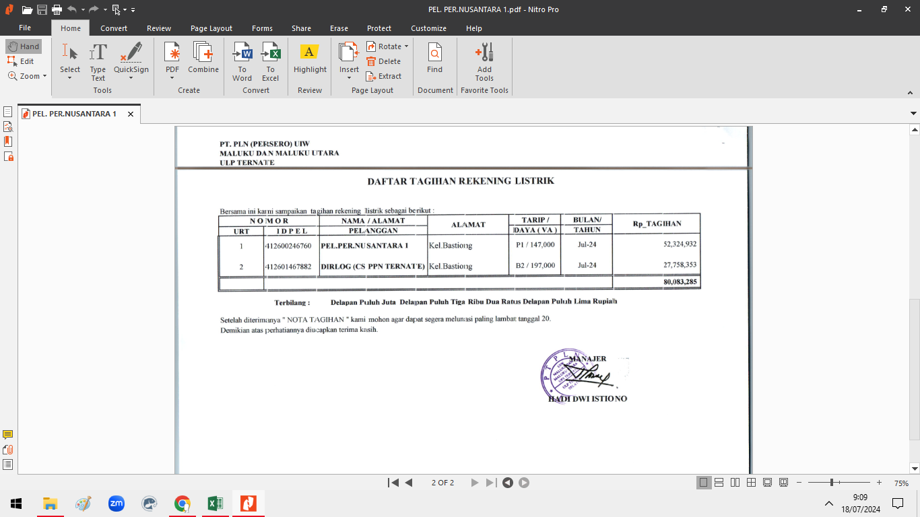Switch to the Forms ribbon tab
This screenshot has height=517, width=920.
(263, 28)
